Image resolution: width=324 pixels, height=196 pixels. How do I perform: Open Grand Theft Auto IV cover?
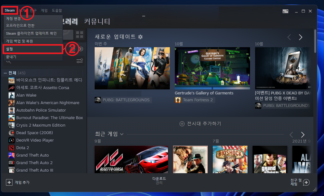[x=270, y=159]
